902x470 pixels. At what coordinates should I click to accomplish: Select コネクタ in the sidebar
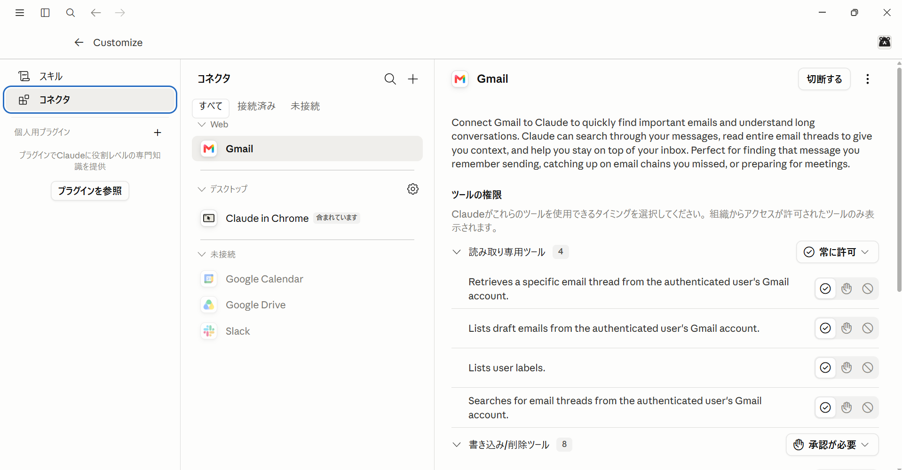click(x=90, y=100)
